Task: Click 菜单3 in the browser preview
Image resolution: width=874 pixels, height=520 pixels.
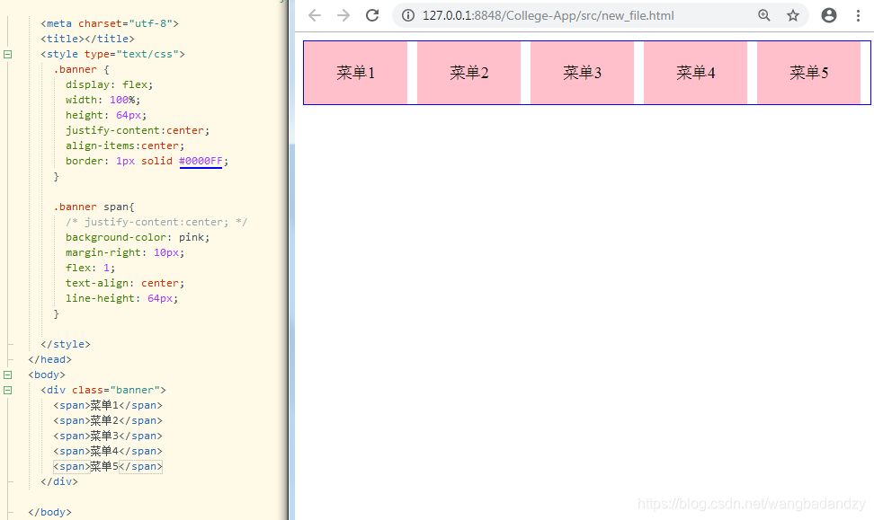Action: (x=582, y=72)
